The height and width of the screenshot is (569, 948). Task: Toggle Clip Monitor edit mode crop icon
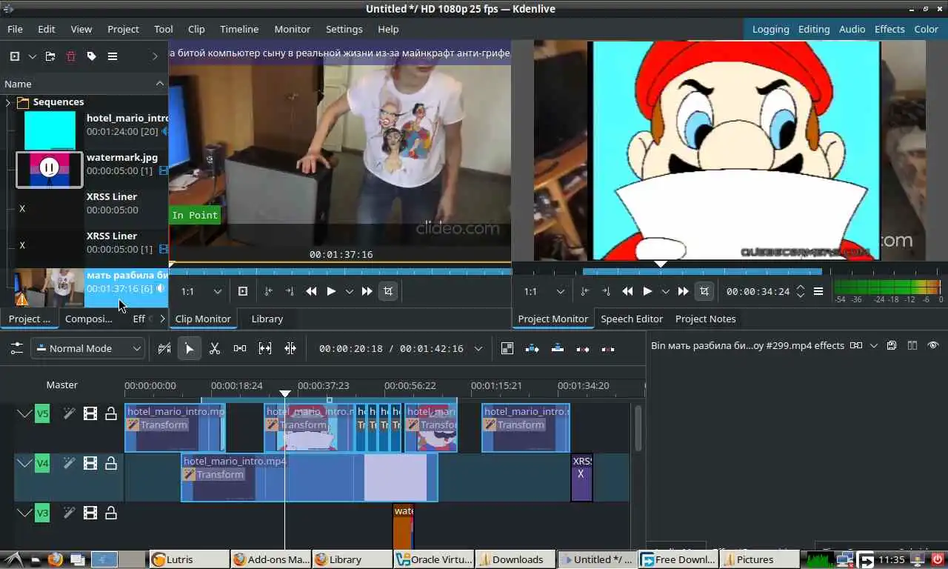tap(388, 292)
